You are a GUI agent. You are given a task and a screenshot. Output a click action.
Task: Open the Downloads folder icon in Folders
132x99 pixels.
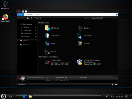pyautogui.click(x=79, y=36)
